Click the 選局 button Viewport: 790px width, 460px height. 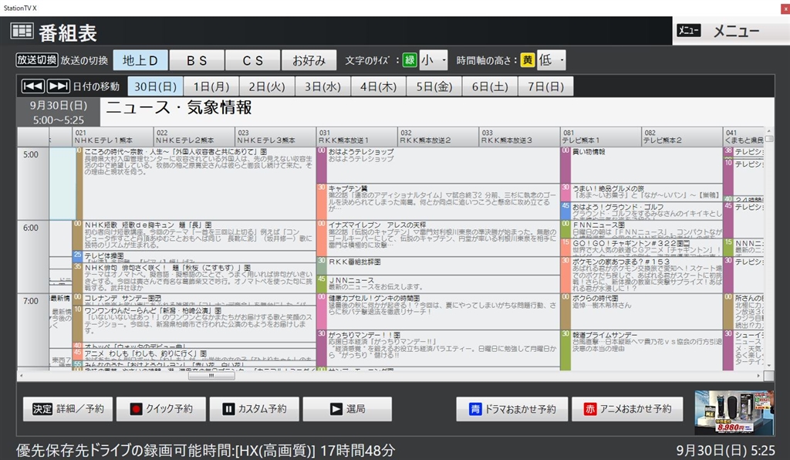pyautogui.click(x=347, y=409)
